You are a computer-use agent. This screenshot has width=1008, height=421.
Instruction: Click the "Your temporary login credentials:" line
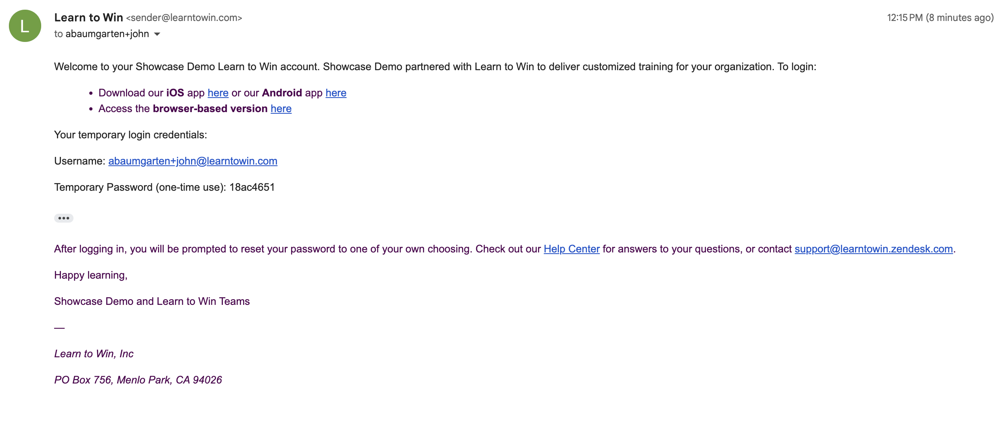click(130, 135)
